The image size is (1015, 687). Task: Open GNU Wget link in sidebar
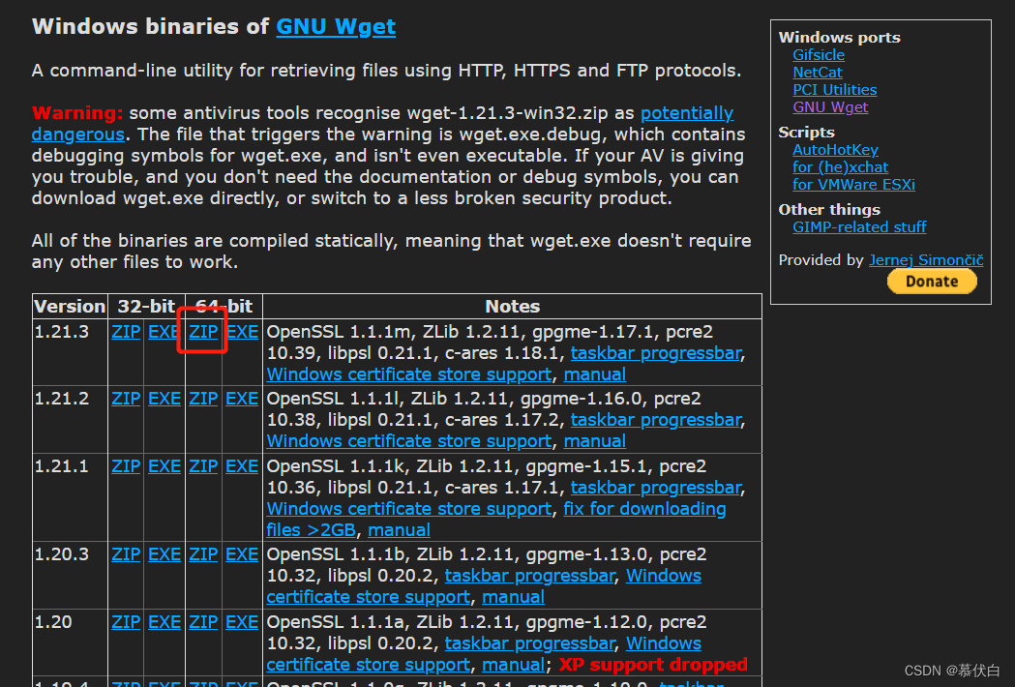pyautogui.click(x=830, y=107)
